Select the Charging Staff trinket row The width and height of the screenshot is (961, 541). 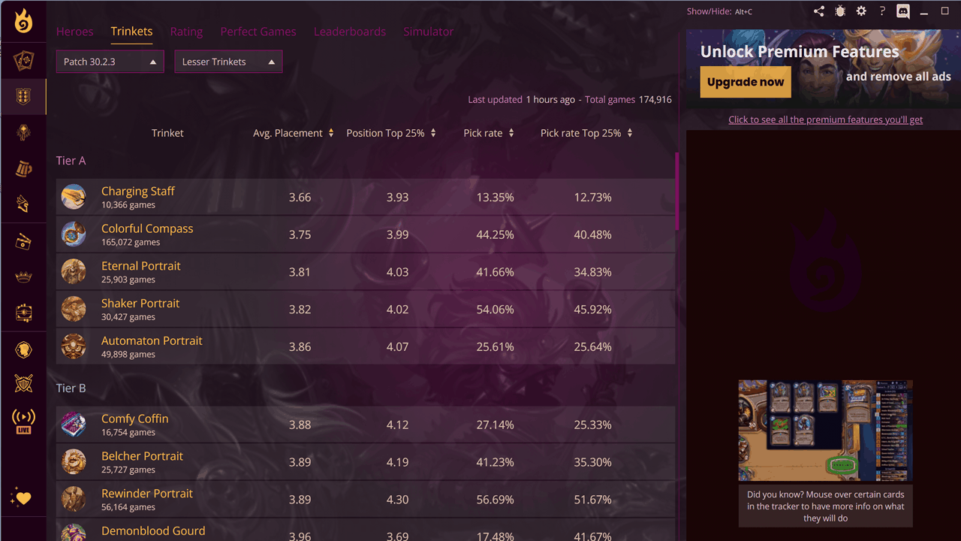coord(365,197)
